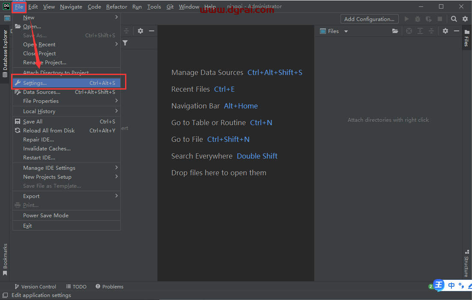This screenshot has height=300, width=472.
Task: Open the Structure side tab
Action: (466, 263)
